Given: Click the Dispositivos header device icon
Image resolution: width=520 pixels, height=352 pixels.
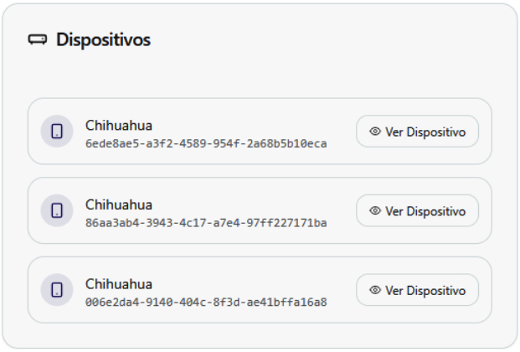Looking at the screenshot, I should coord(38,39).
